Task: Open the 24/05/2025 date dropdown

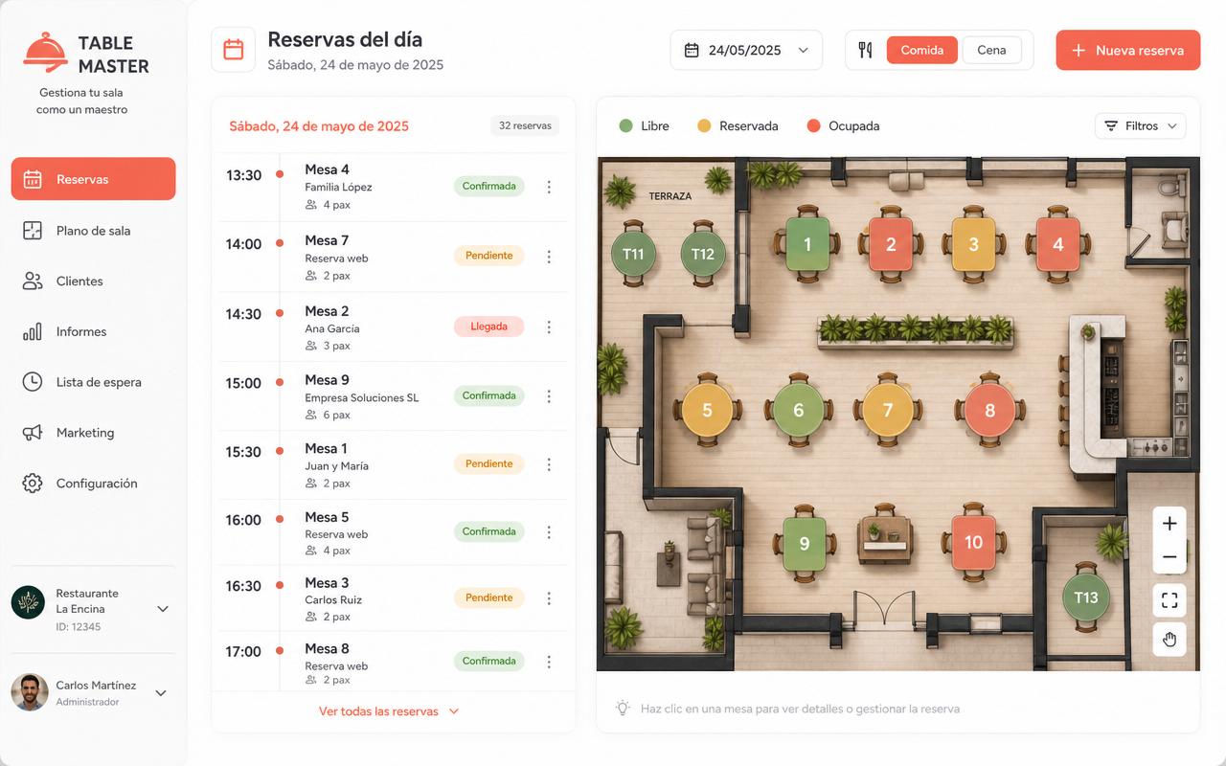Action: [x=746, y=50]
